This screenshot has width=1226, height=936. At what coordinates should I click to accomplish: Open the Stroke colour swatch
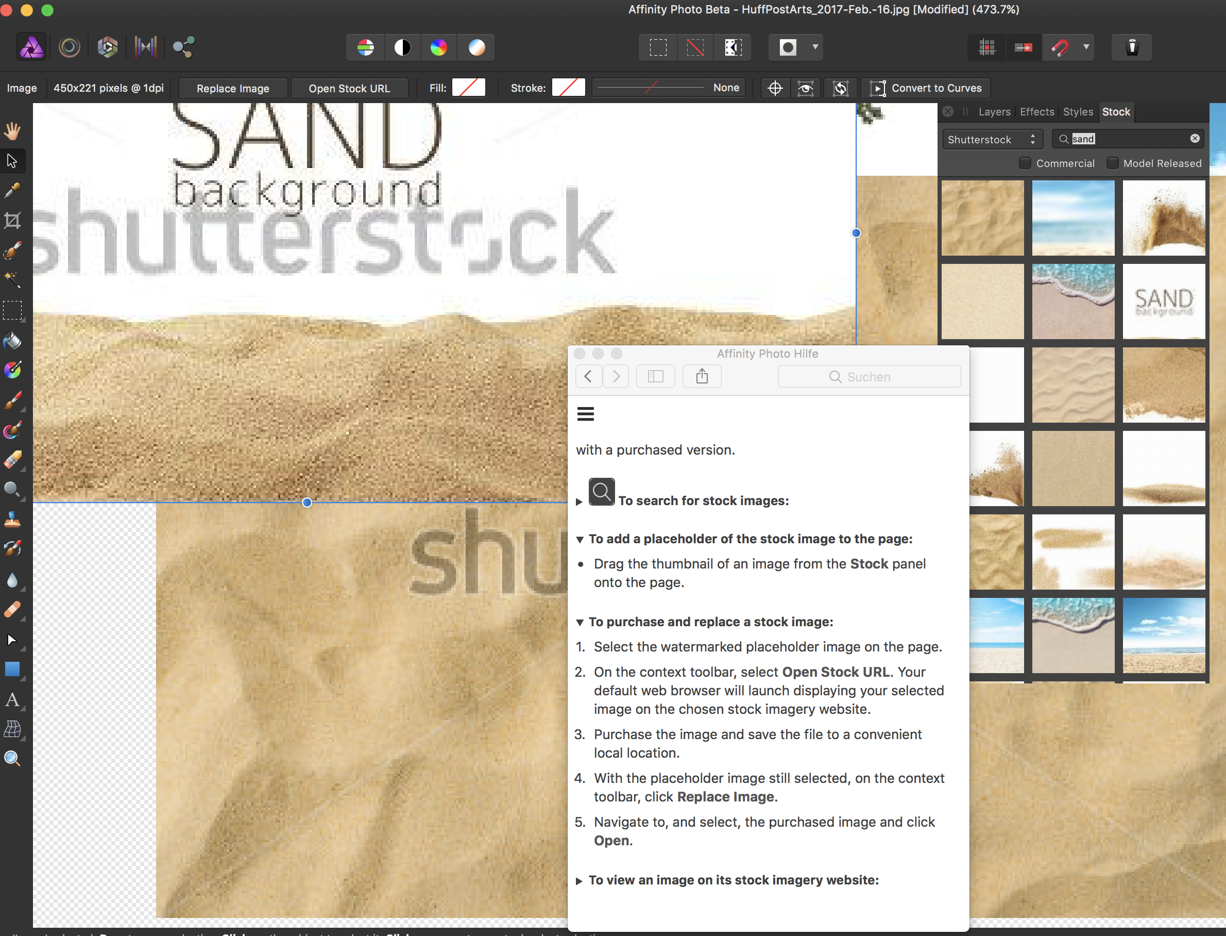[569, 88]
